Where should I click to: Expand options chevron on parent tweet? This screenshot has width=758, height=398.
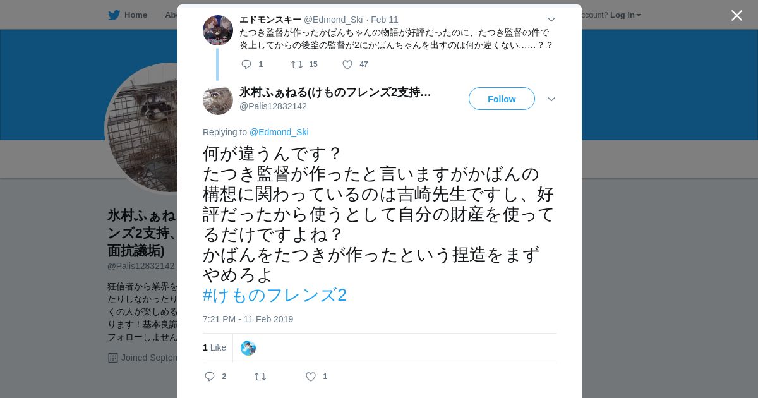(551, 20)
